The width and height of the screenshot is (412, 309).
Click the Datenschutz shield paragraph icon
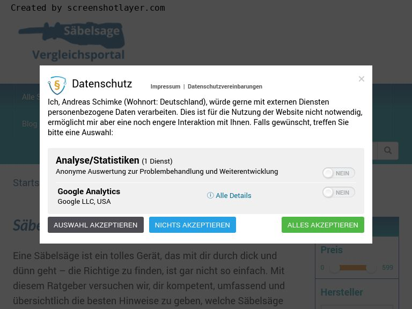coord(57,85)
